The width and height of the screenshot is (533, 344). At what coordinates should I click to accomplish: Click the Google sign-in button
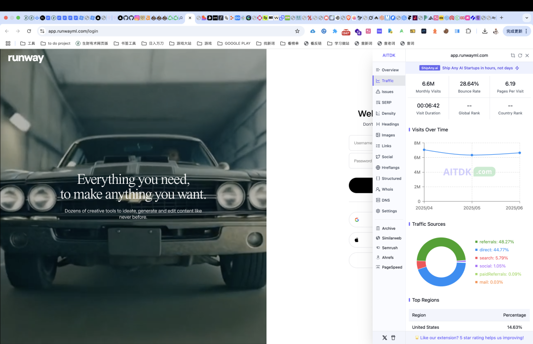[361, 220]
